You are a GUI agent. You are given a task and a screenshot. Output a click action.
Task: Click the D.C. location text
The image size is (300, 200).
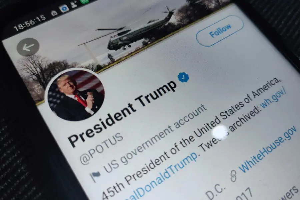(215, 191)
